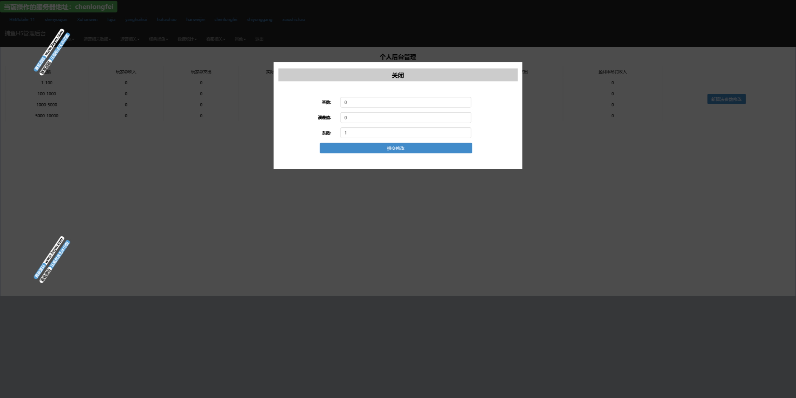796x398 pixels.
Task: Click the 退出 logout menu item
Action: coord(259,39)
